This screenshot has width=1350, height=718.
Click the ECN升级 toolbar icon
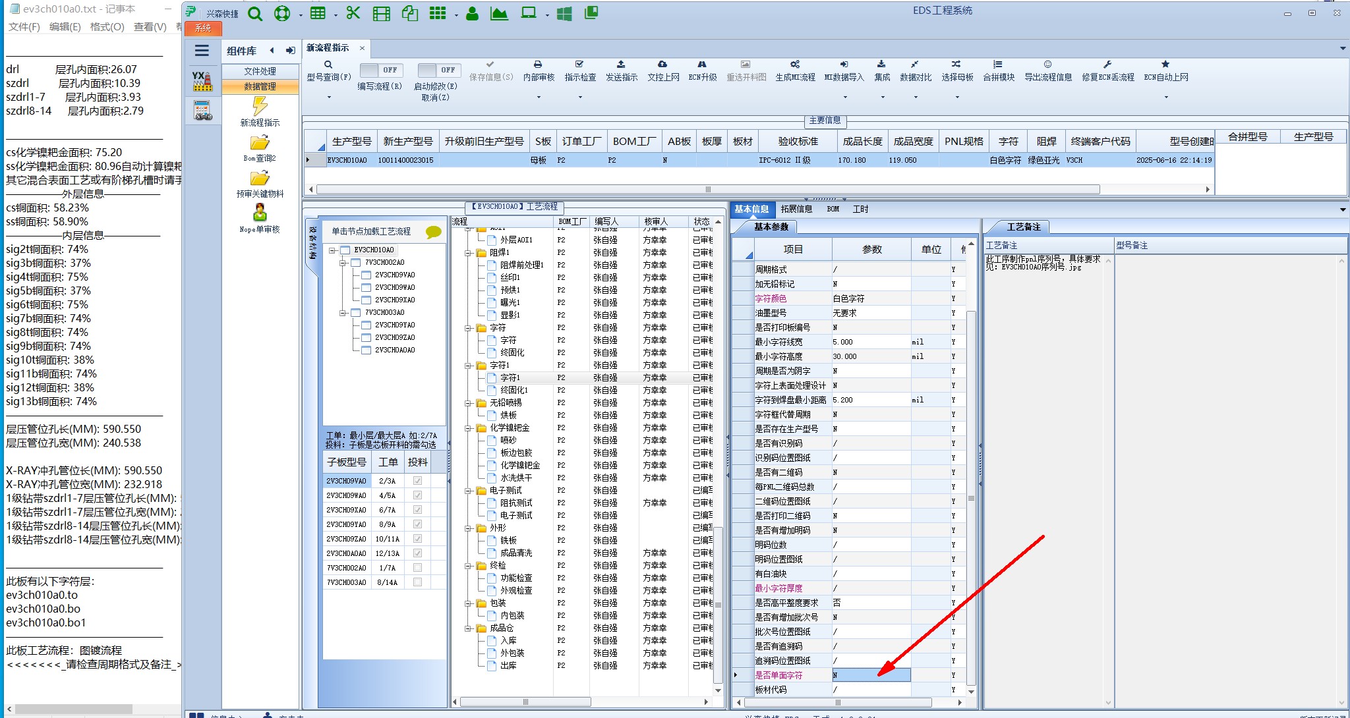pyautogui.click(x=702, y=65)
